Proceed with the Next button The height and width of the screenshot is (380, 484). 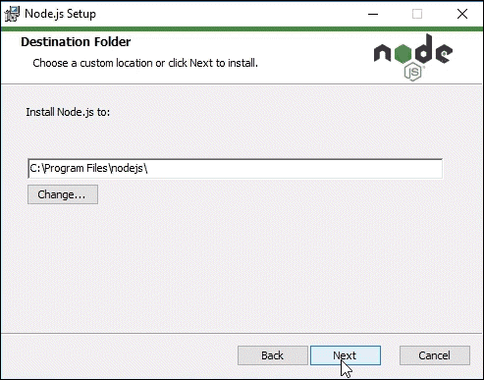346,355
